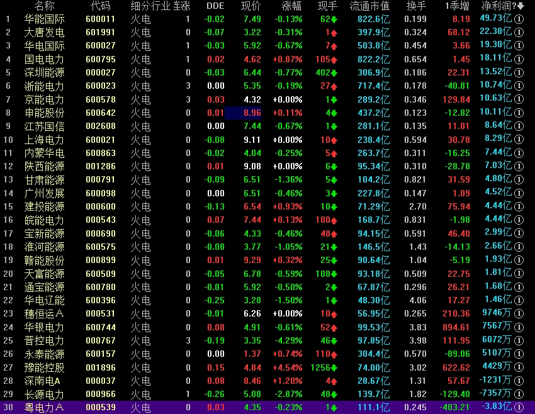
Task: Click 豫能控股 change value +4.54%
Action: point(287,367)
